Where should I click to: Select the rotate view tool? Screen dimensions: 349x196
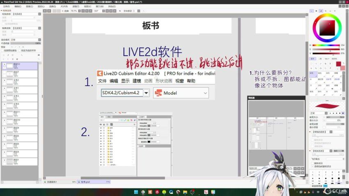pos(321,68)
